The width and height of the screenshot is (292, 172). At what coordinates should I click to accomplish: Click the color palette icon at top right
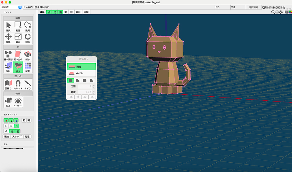pyautogui.click(x=290, y=12)
